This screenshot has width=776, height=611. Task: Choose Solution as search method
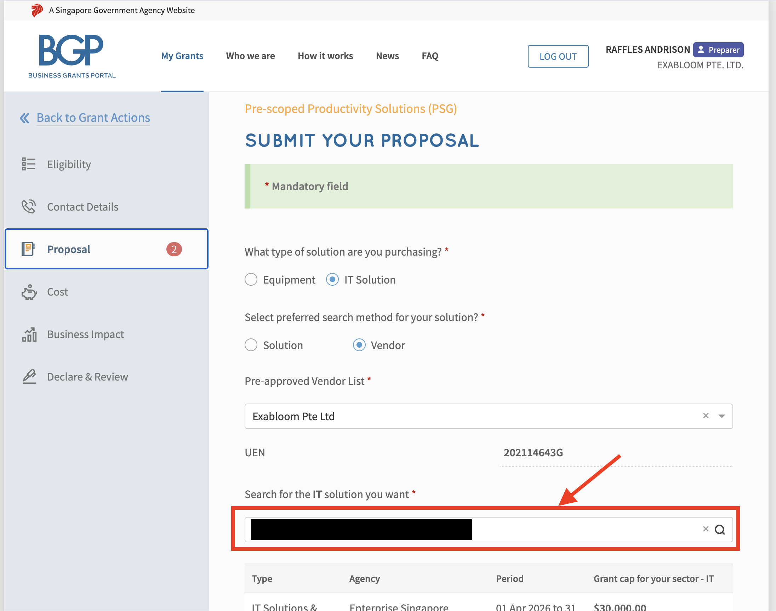251,345
